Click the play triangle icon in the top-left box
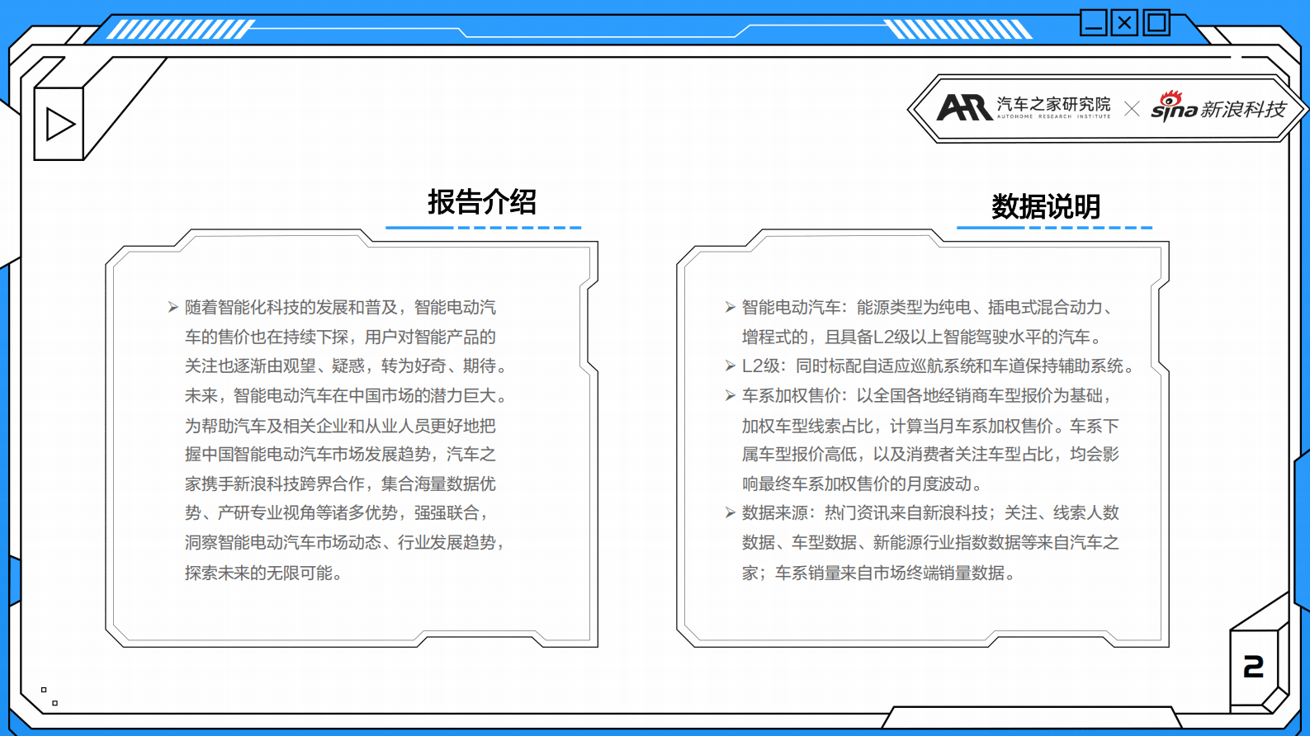The height and width of the screenshot is (736, 1310). [x=60, y=124]
